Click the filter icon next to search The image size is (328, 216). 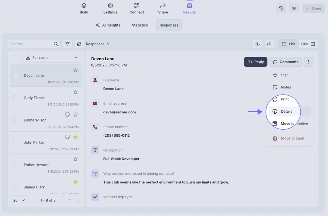68,44
